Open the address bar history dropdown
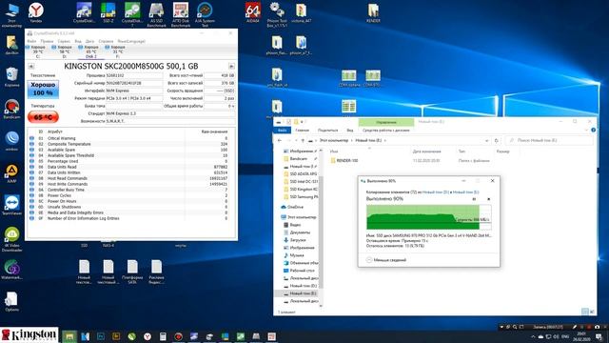 [486, 140]
